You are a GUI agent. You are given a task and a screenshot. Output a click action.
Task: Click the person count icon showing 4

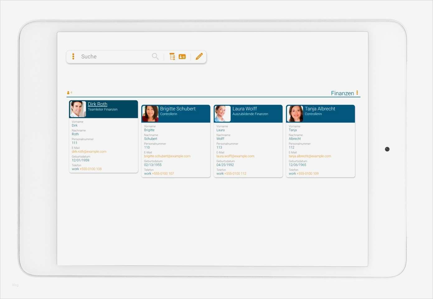pos(68,92)
